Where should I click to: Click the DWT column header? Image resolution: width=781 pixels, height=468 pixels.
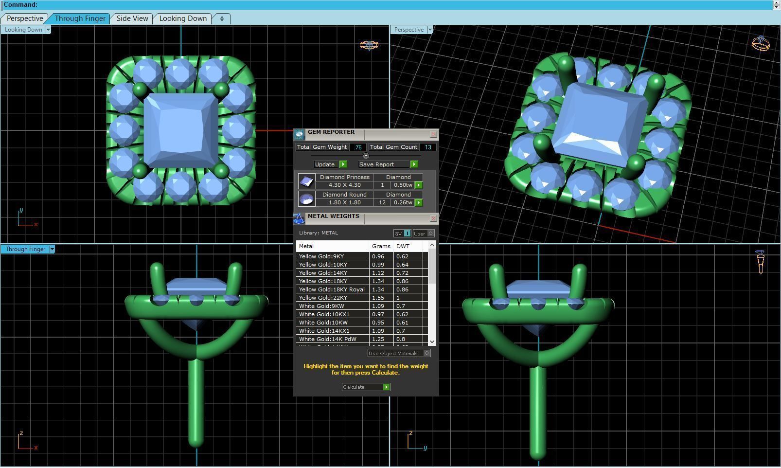(x=408, y=246)
